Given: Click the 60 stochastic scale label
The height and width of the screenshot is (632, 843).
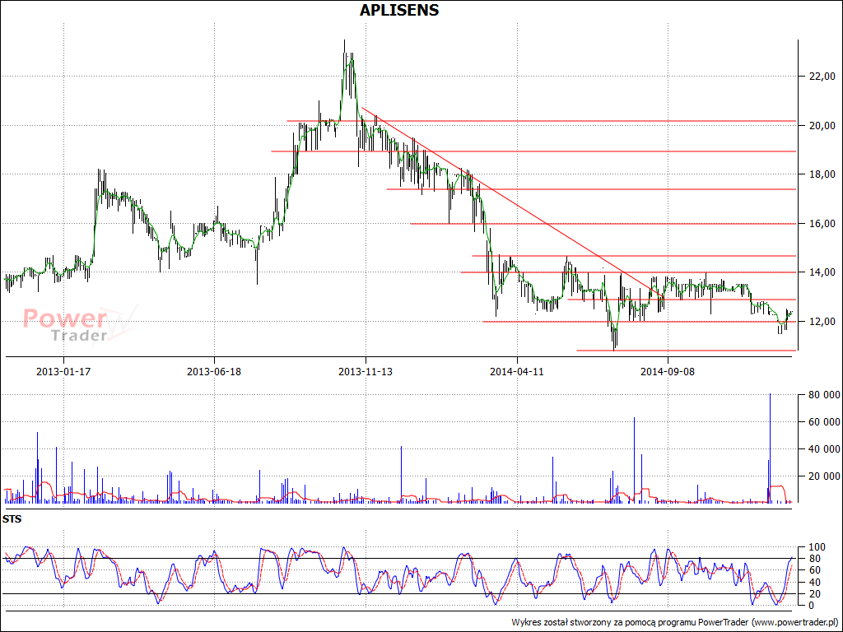Looking at the screenshot, I should 814,570.
